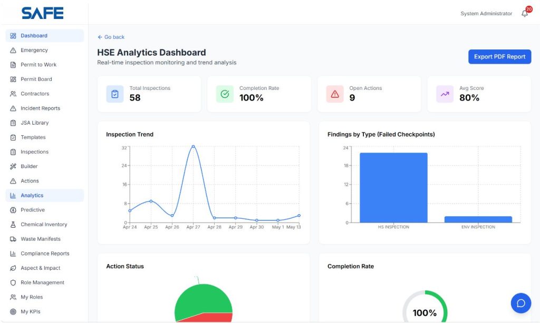
Task: Click the Contractors people icon
Action: click(13, 94)
